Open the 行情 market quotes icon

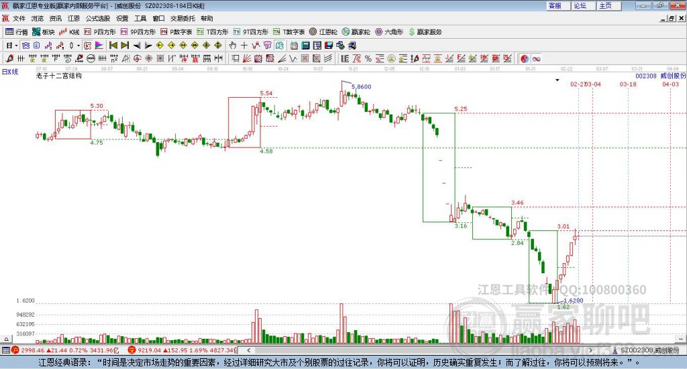tap(16, 32)
